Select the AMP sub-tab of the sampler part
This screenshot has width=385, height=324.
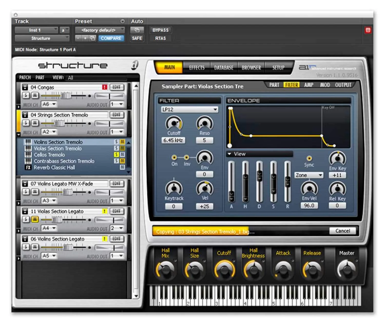click(309, 85)
